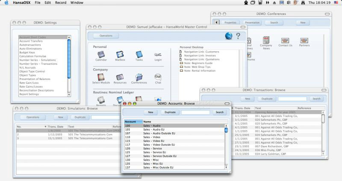The image size is (342, 181).
Task: Sort by the No. column in Simulations
Action: click(x=32, y=126)
